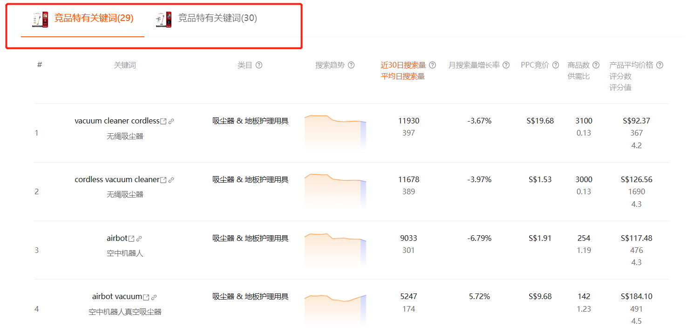Click the airbot keyword in row 3
Viewport: 694px width, 334px height.
click(x=117, y=238)
